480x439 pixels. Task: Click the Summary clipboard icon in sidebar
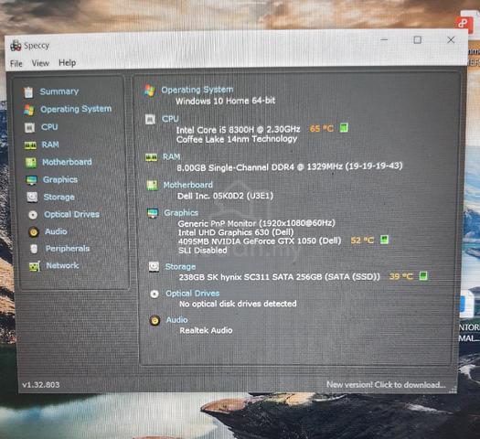click(x=28, y=92)
